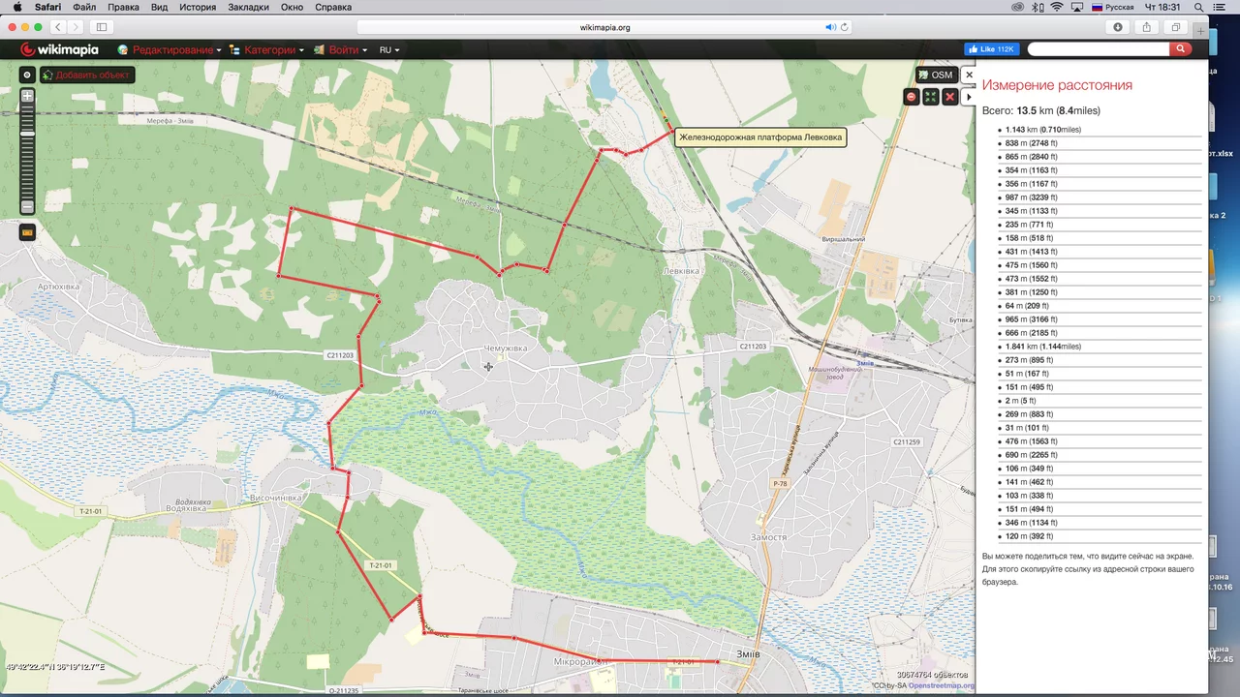Open the Справка menu
The width and height of the screenshot is (1240, 697).
(333, 7)
